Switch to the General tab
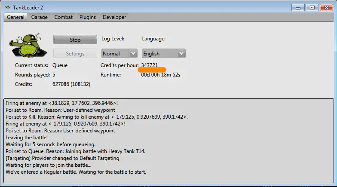Image resolution: width=337 pixels, height=187 pixels. [15, 17]
